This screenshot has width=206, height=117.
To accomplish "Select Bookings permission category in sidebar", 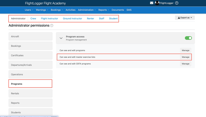I will point(30,46).
